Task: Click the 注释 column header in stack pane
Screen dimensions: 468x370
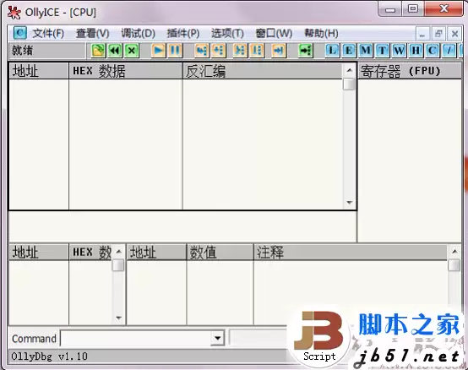Action: (x=350, y=253)
